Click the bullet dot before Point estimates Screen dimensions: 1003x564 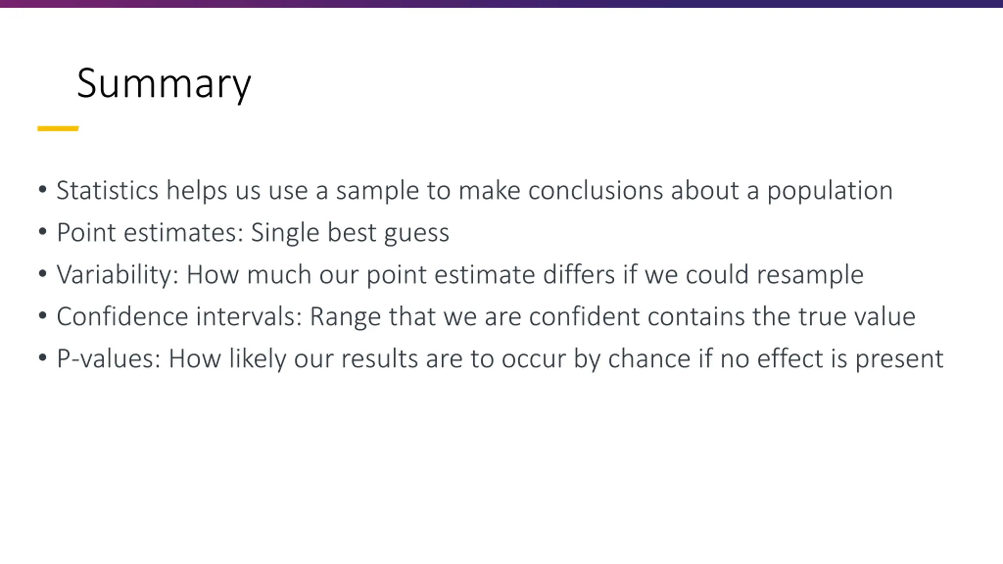(43, 232)
